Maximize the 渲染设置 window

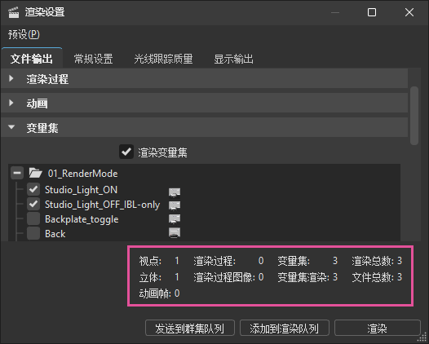click(372, 12)
